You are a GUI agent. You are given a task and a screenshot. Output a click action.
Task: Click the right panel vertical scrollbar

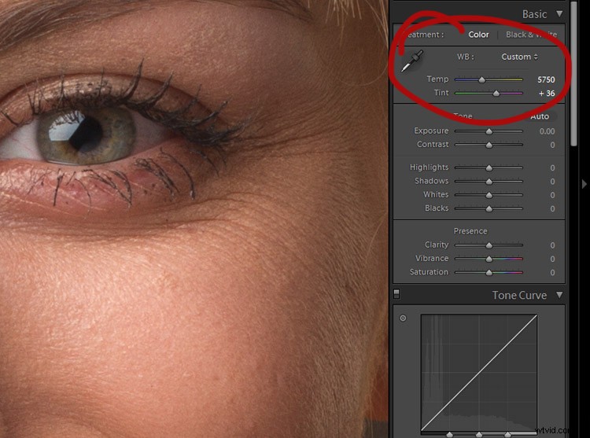pos(573,73)
